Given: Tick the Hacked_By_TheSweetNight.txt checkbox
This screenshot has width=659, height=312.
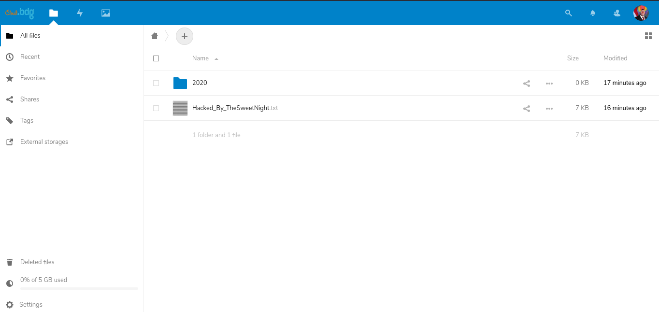Looking at the screenshot, I should [x=156, y=108].
